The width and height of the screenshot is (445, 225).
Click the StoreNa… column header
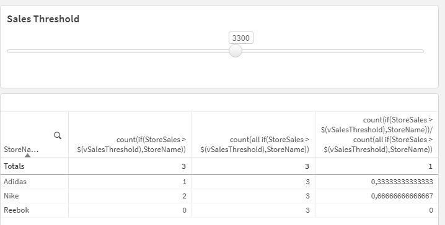21,150
